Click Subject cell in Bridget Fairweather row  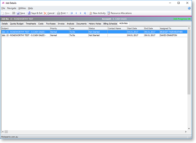point(25,32)
